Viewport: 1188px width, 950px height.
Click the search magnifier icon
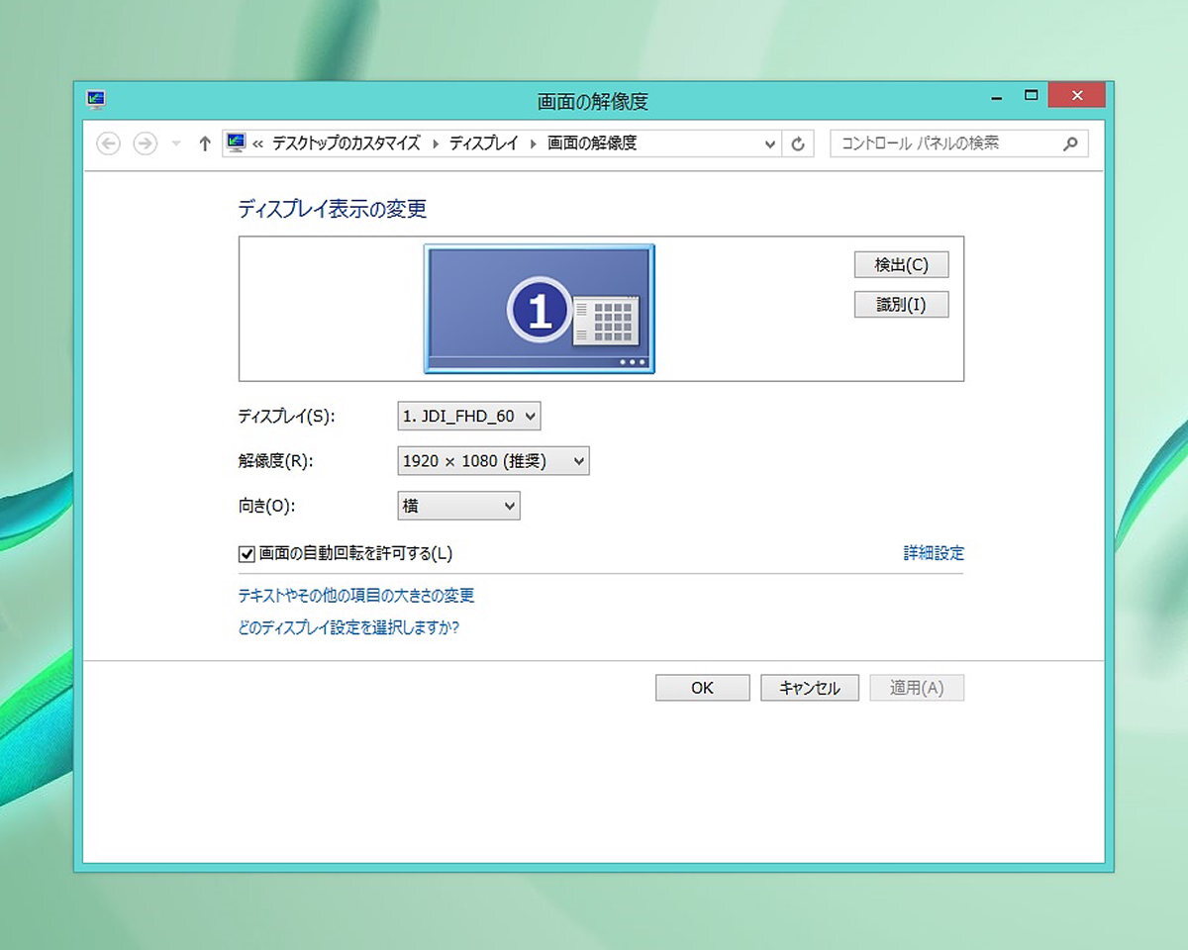1069,143
